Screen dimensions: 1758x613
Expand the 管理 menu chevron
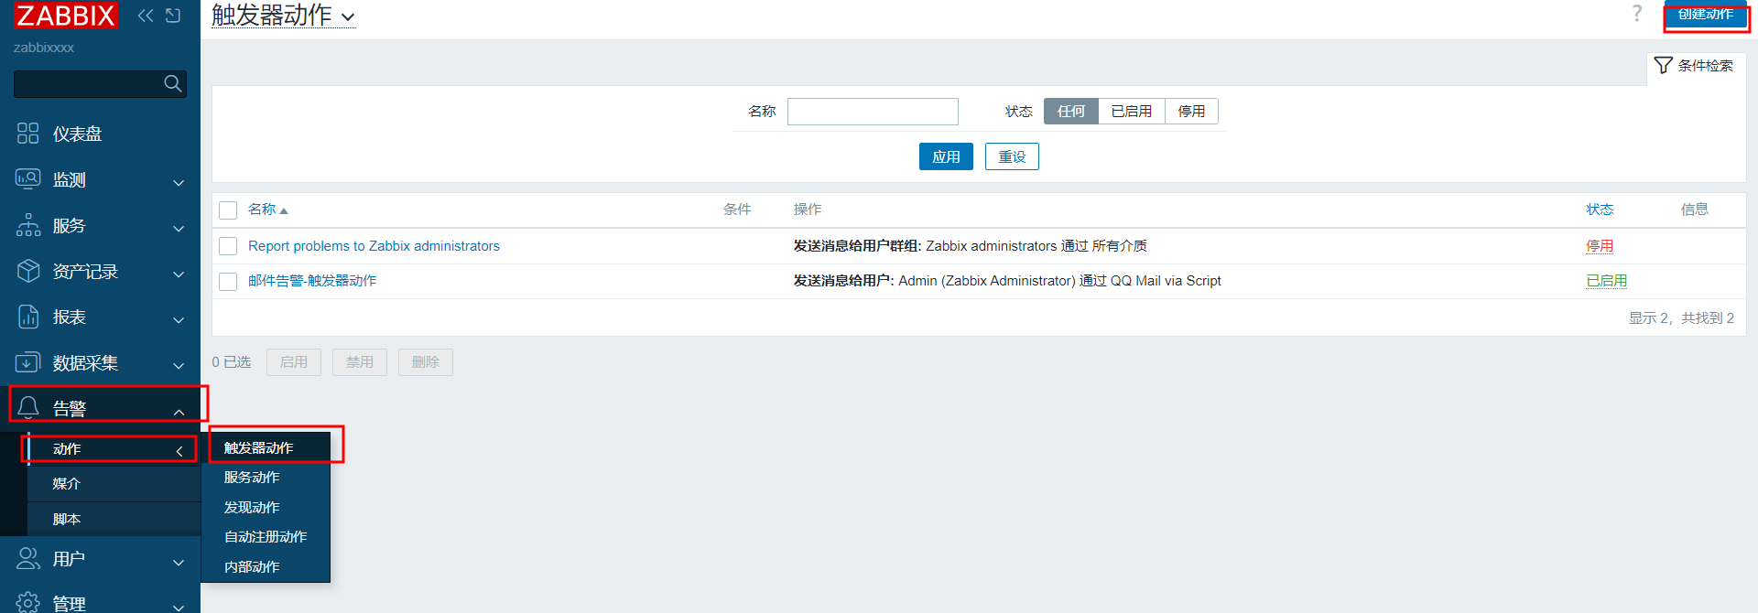pyautogui.click(x=179, y=606)
